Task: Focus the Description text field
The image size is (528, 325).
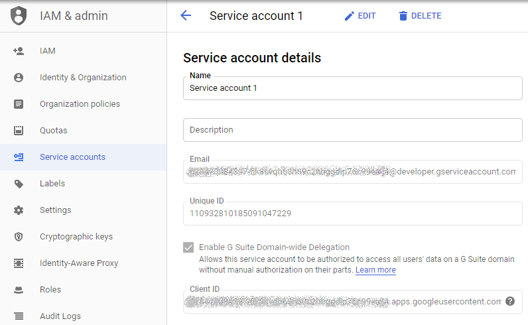Action: (x=352, y=130)
